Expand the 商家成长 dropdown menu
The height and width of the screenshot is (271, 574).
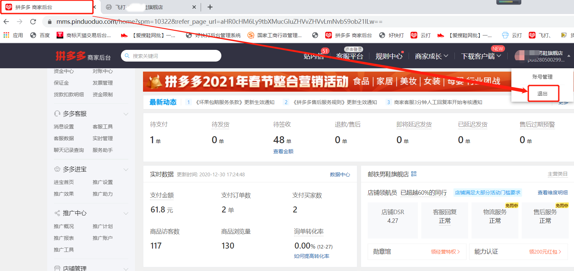[431, 56]
